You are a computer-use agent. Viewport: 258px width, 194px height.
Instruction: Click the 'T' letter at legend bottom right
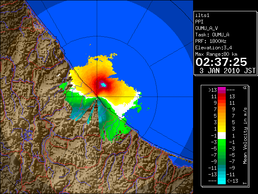pos(245,183)
